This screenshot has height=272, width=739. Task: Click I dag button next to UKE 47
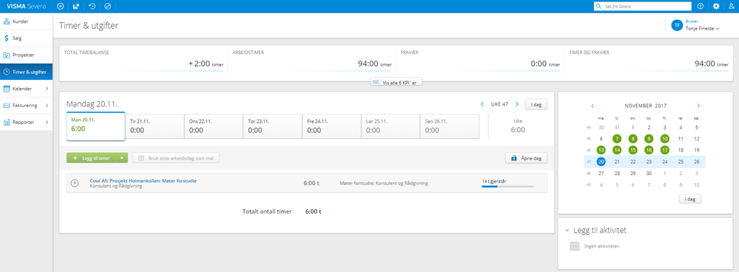(x=536, y=104)
